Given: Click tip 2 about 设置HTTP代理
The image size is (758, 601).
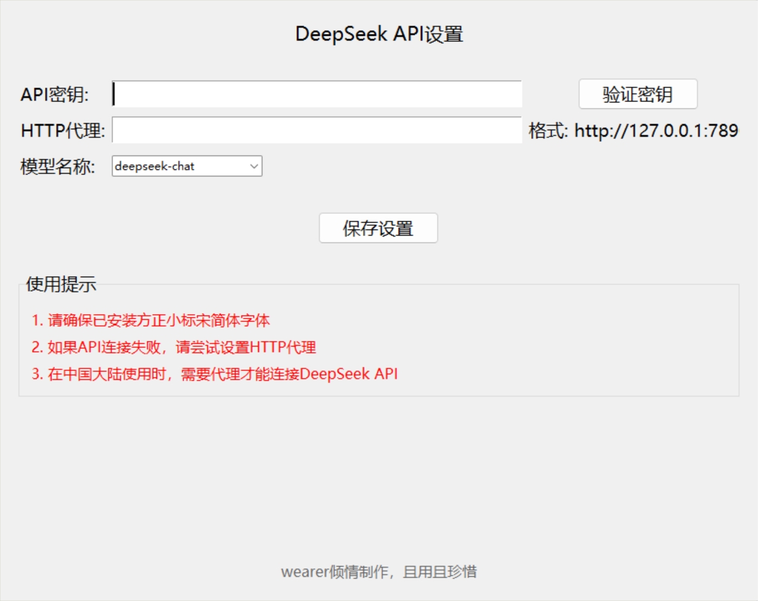Looking at the screenshot, I should pyautogui.click(x=174, y=347).
